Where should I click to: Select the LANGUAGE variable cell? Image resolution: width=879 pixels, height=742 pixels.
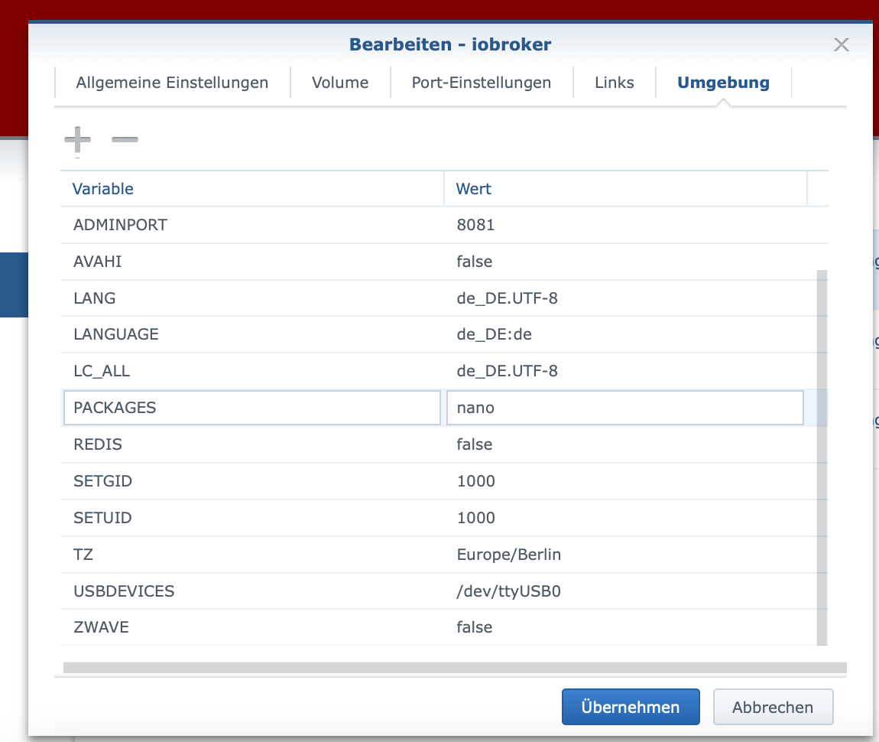coord(252,334)
